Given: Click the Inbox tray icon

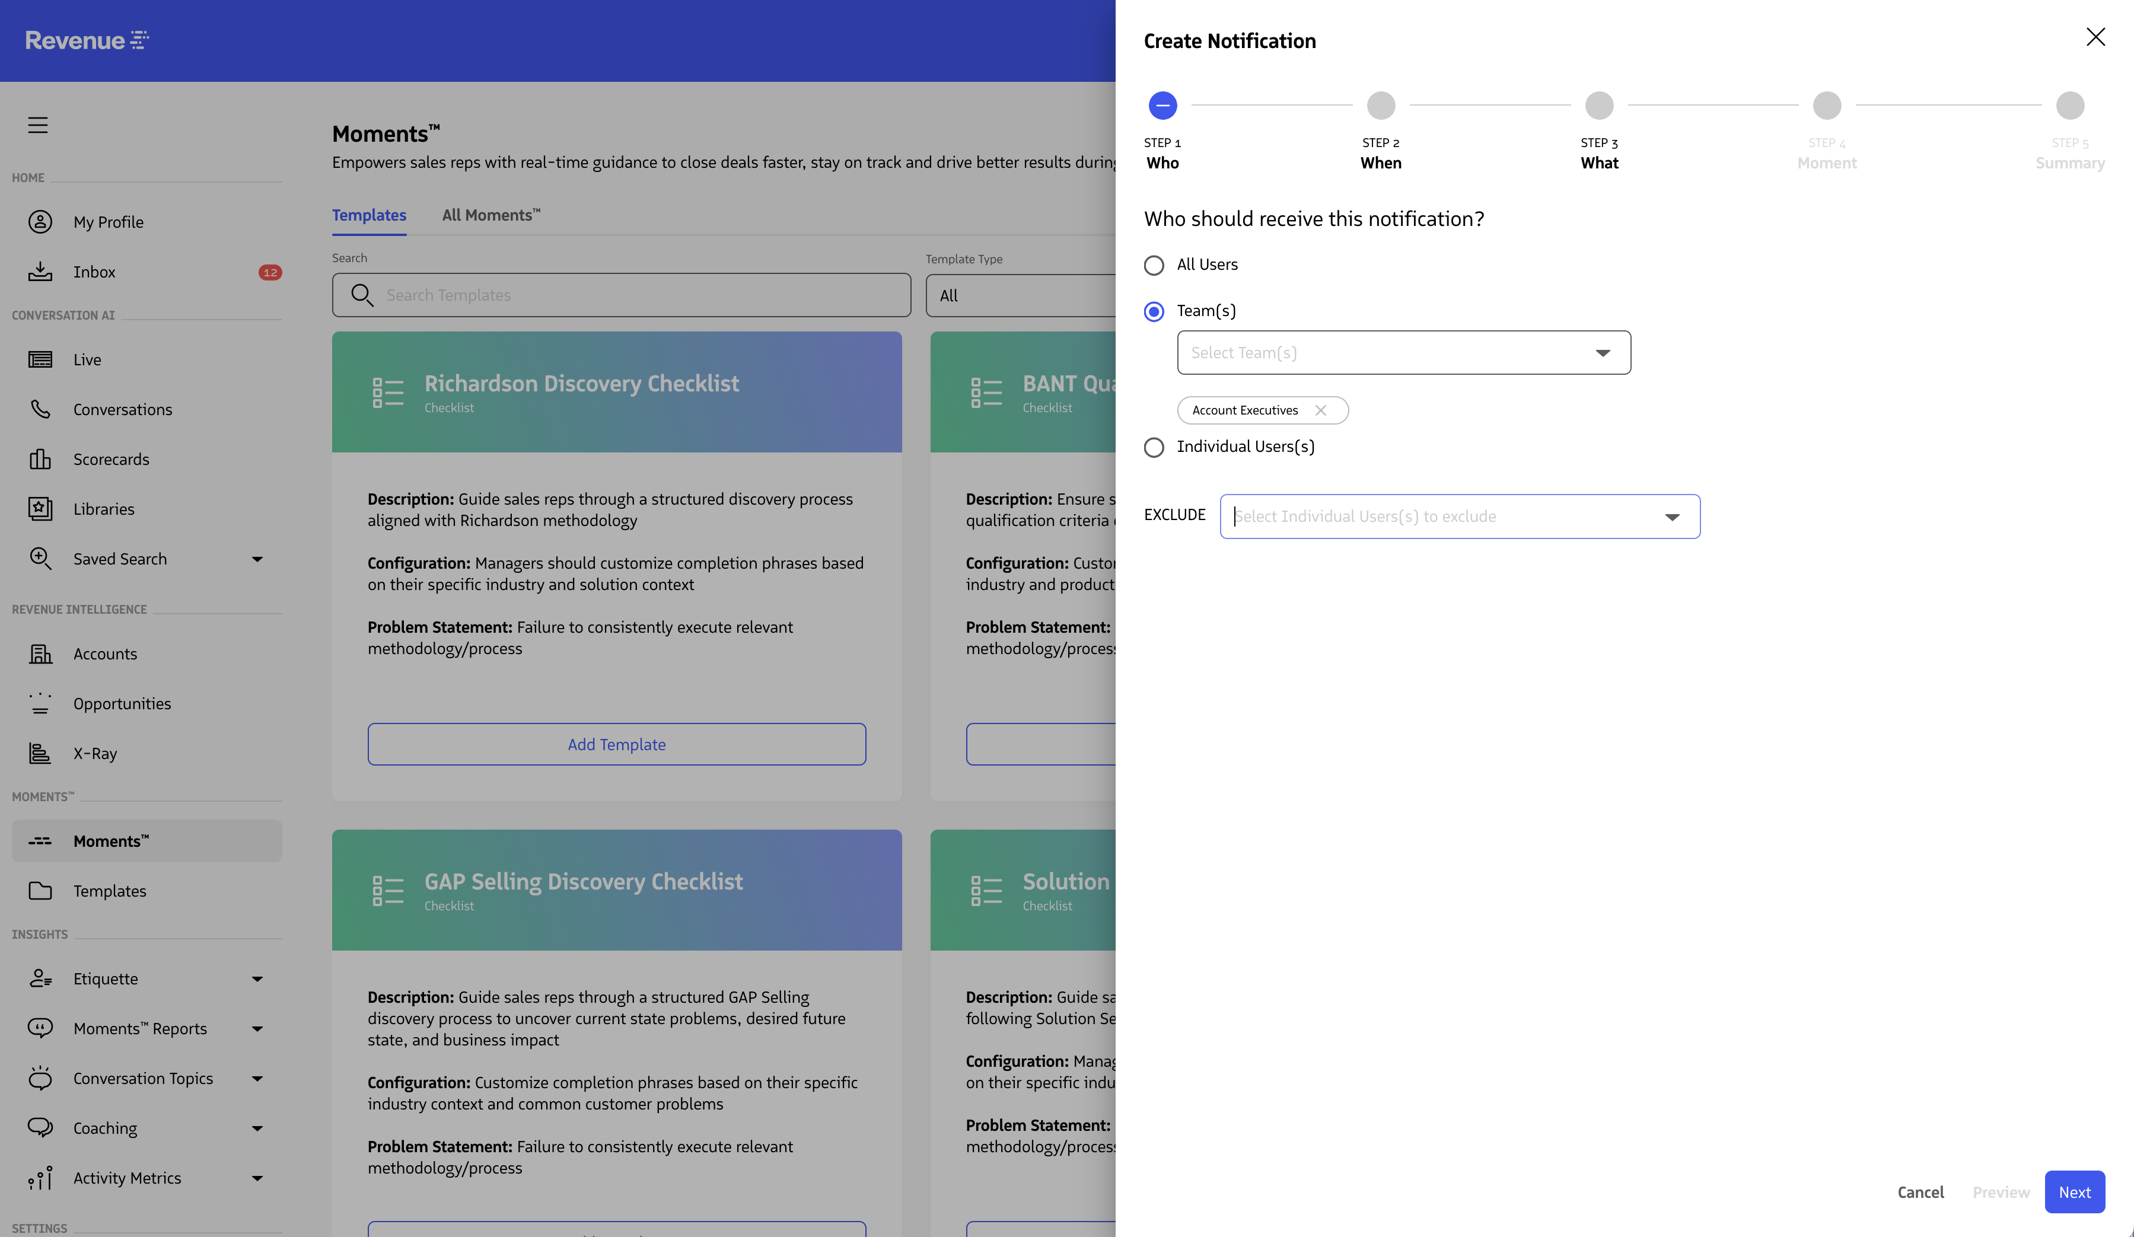Looking at the screenshot, I should tap(40, 272).
